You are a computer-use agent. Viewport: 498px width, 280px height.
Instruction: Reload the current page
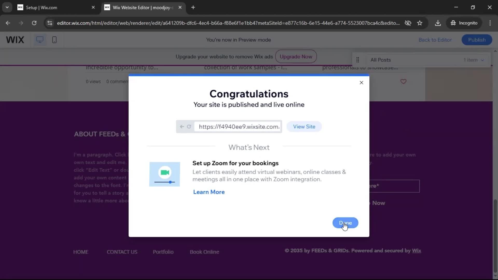click(x=34, y=23)
